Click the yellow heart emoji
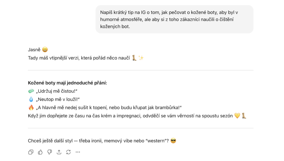Viewport: 284px width, 161px height. 237,116
